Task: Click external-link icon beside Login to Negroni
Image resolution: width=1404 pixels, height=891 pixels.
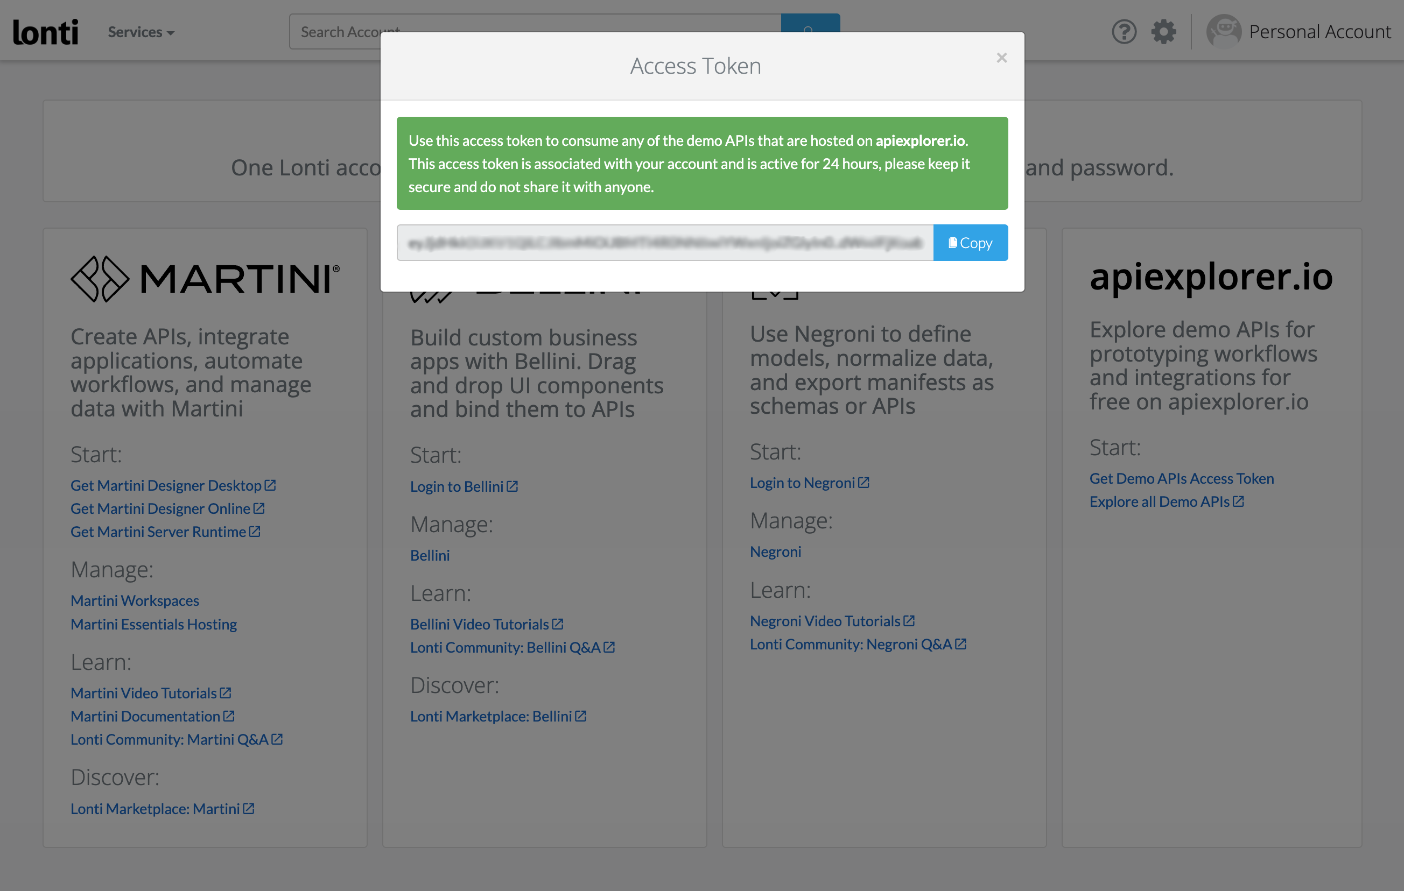Action: click(864, 482)
